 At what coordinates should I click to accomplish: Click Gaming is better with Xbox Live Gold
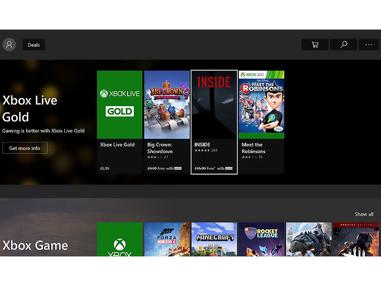tap(43, 131)
